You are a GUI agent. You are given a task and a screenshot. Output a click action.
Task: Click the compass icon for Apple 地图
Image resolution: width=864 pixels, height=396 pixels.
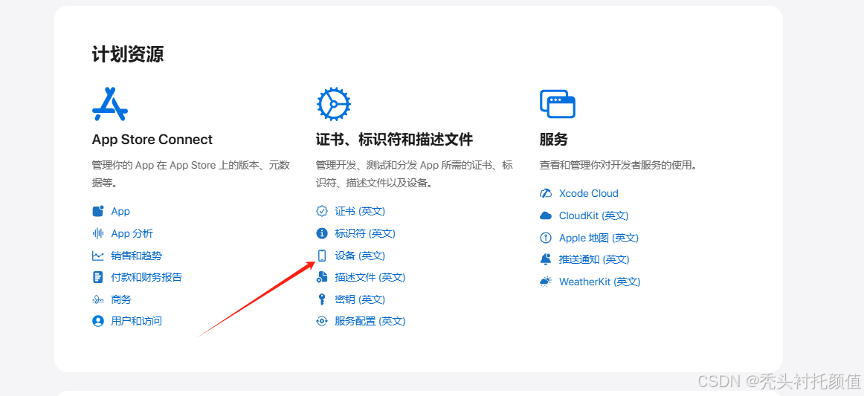(546, 238)
